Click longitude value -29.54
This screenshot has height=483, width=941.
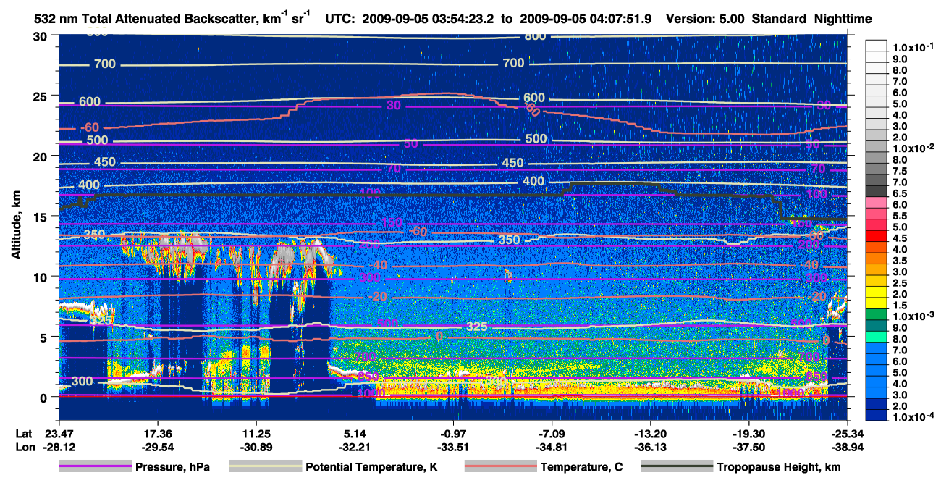157,447
